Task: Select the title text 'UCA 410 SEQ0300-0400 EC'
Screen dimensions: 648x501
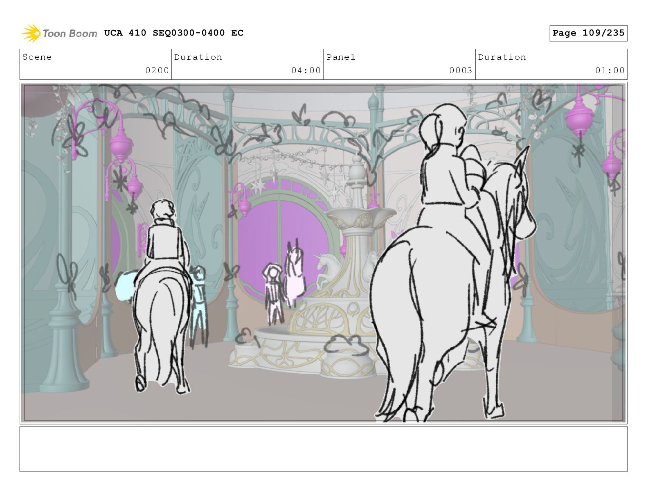Action: click(174, 33)
